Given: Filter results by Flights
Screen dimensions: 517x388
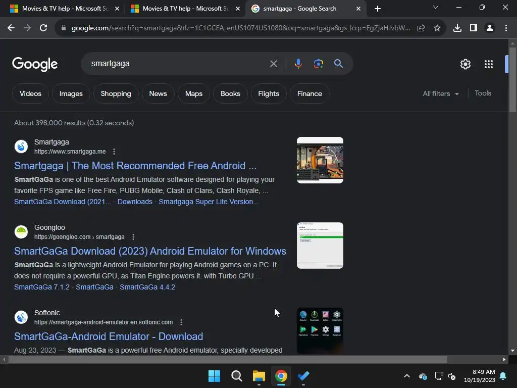Looking at the screenshot, I should point(269,93).
